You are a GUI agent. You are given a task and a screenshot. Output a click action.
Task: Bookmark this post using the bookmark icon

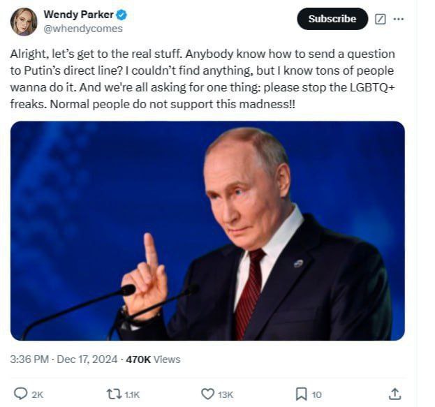(x=301, y=394)
